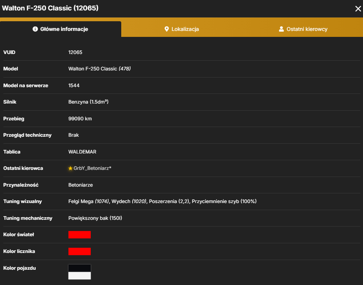
Task: Click the Przebieg row label
Action: coord(14,119)
